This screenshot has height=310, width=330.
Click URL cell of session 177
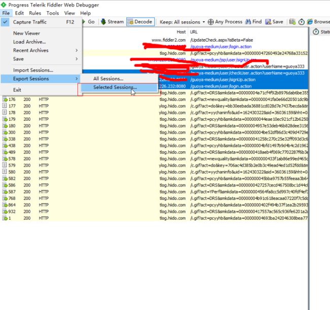click(x=249, y=106)
